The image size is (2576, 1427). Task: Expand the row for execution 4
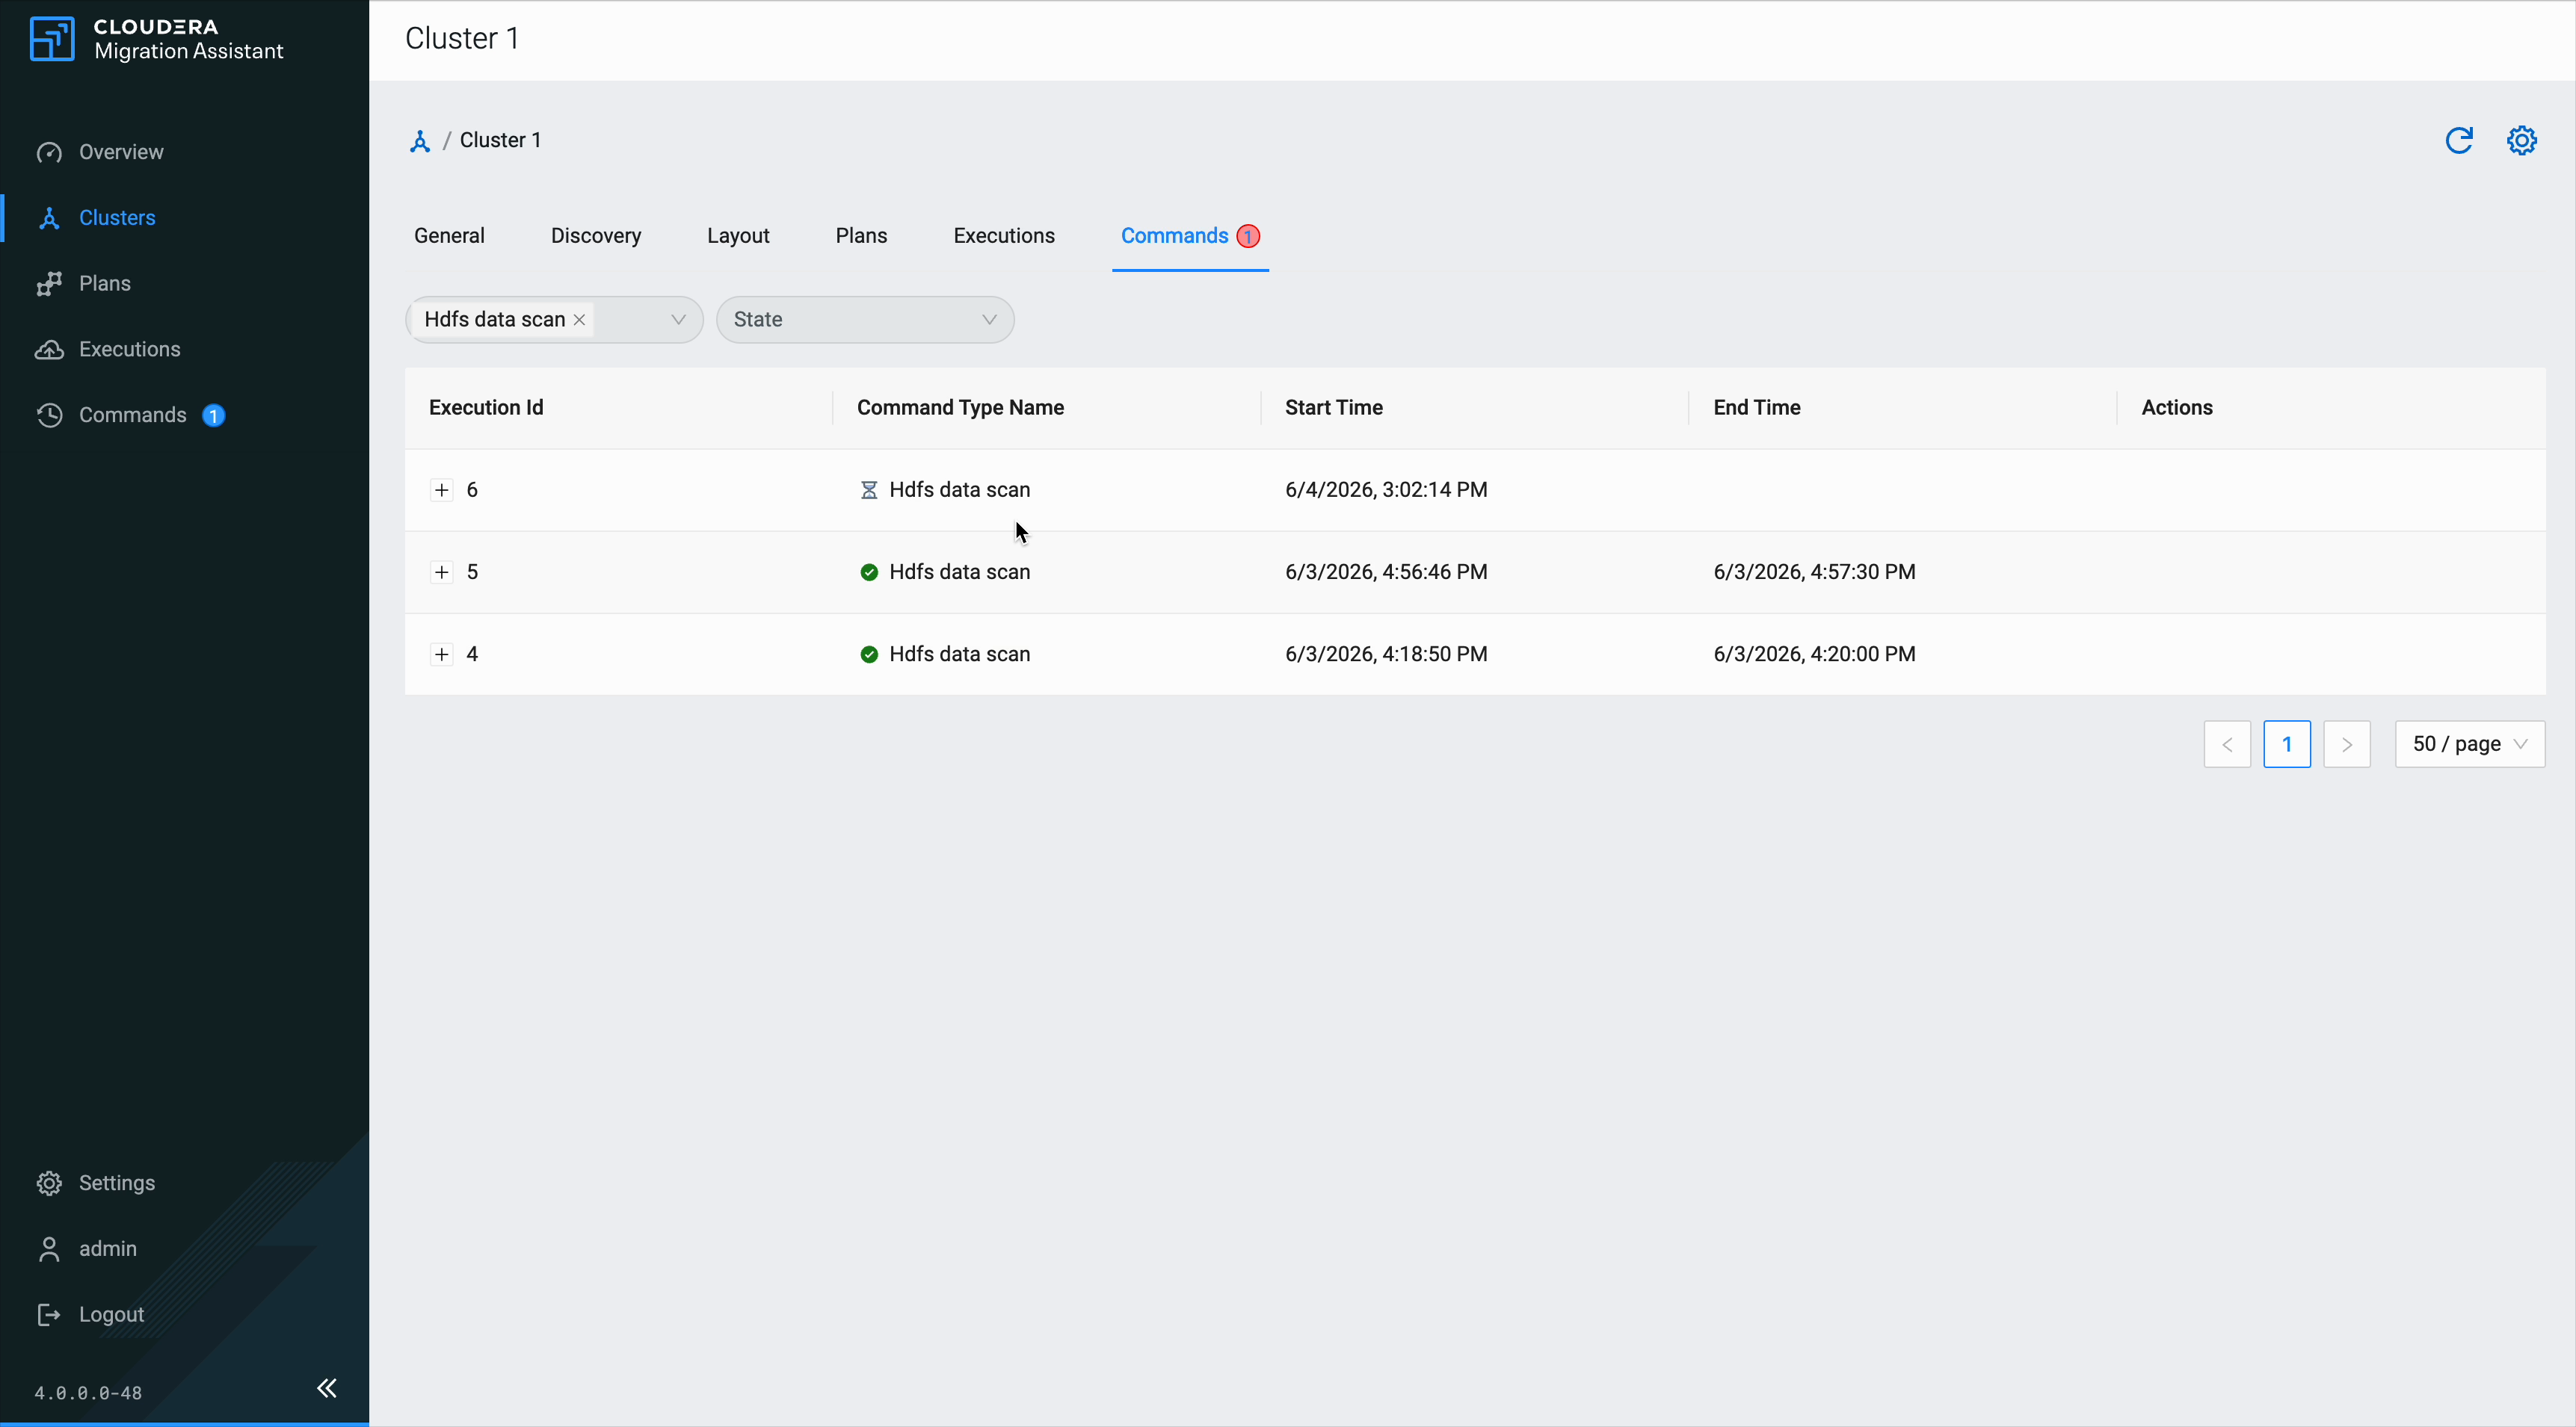[441, 654]
